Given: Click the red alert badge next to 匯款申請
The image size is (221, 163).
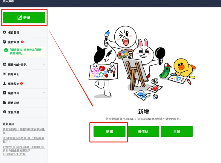Looking at the screenshot, I should pyautogui.click(x=22, y=42).
